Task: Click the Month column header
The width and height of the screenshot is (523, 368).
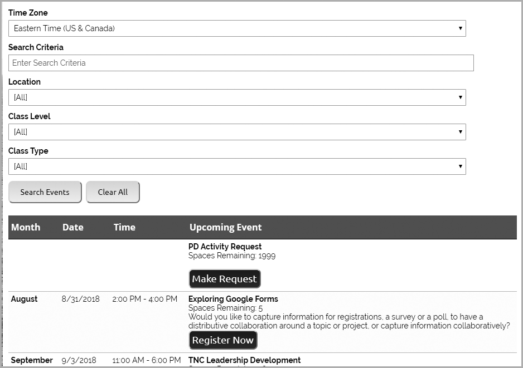Action: pos(25,227)
